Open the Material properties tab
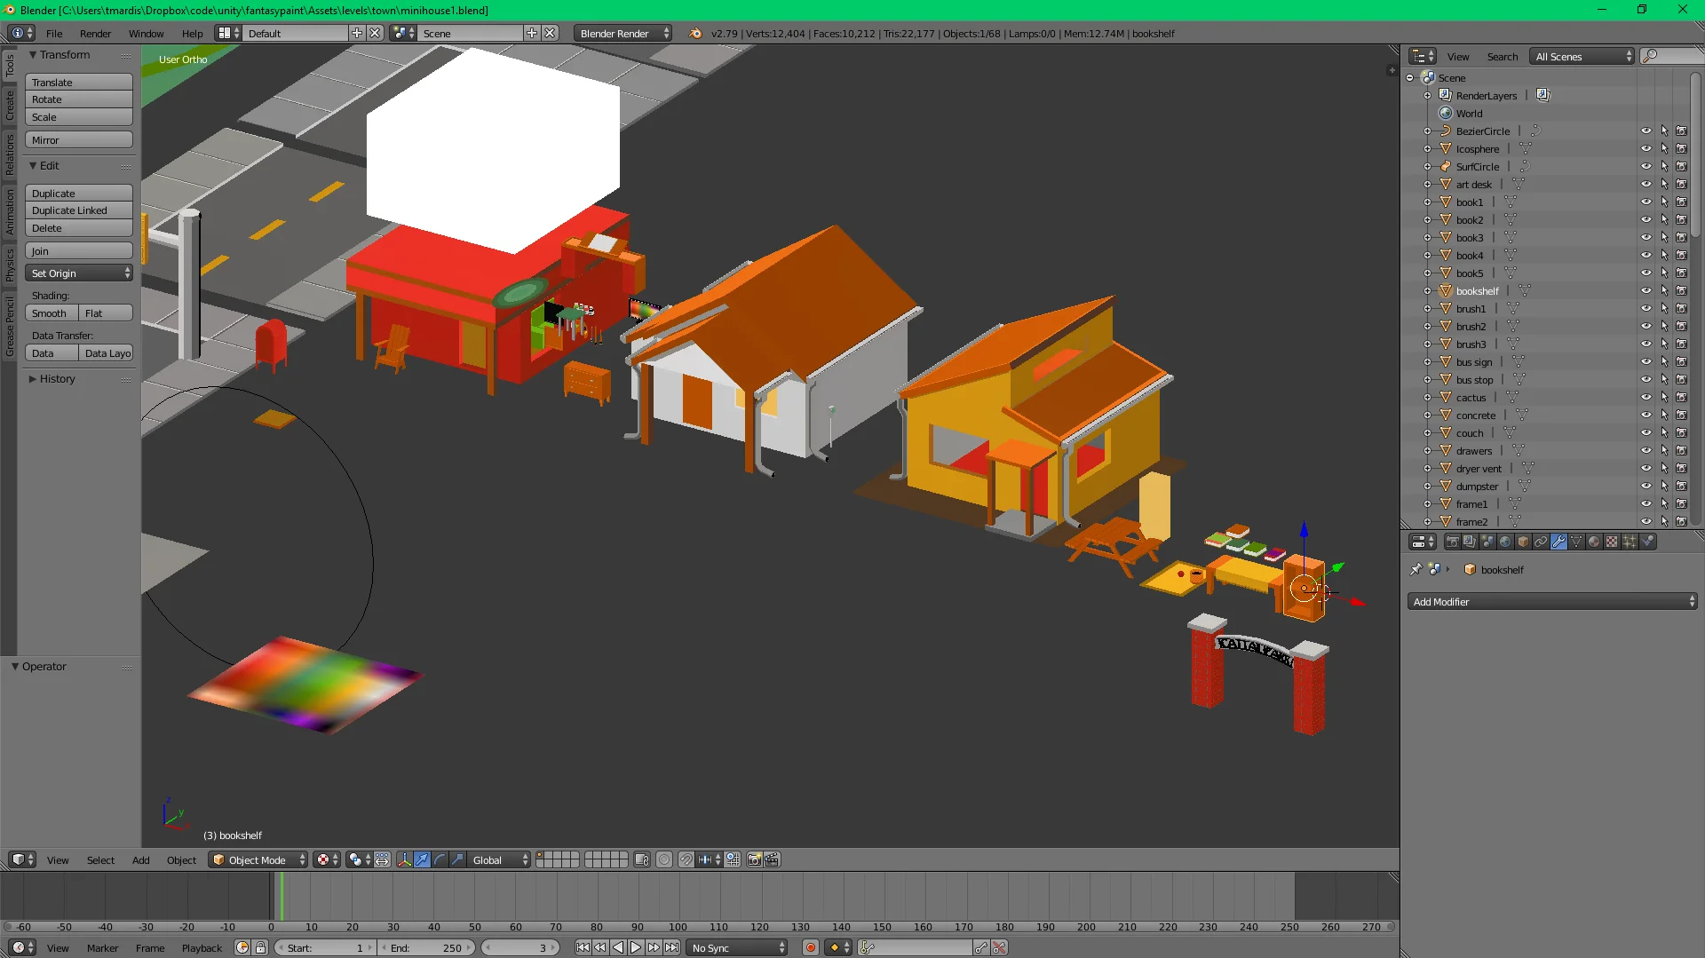 tap(1594, 542)
